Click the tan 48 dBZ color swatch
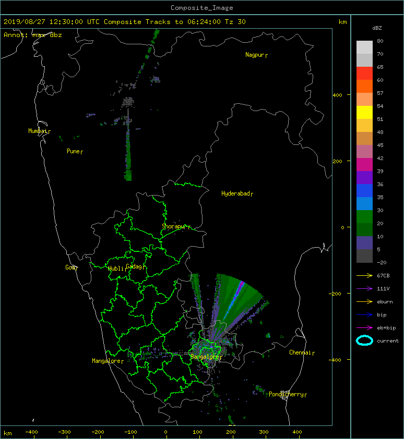This screenshot has height=439, width=404. coord(364,138)
